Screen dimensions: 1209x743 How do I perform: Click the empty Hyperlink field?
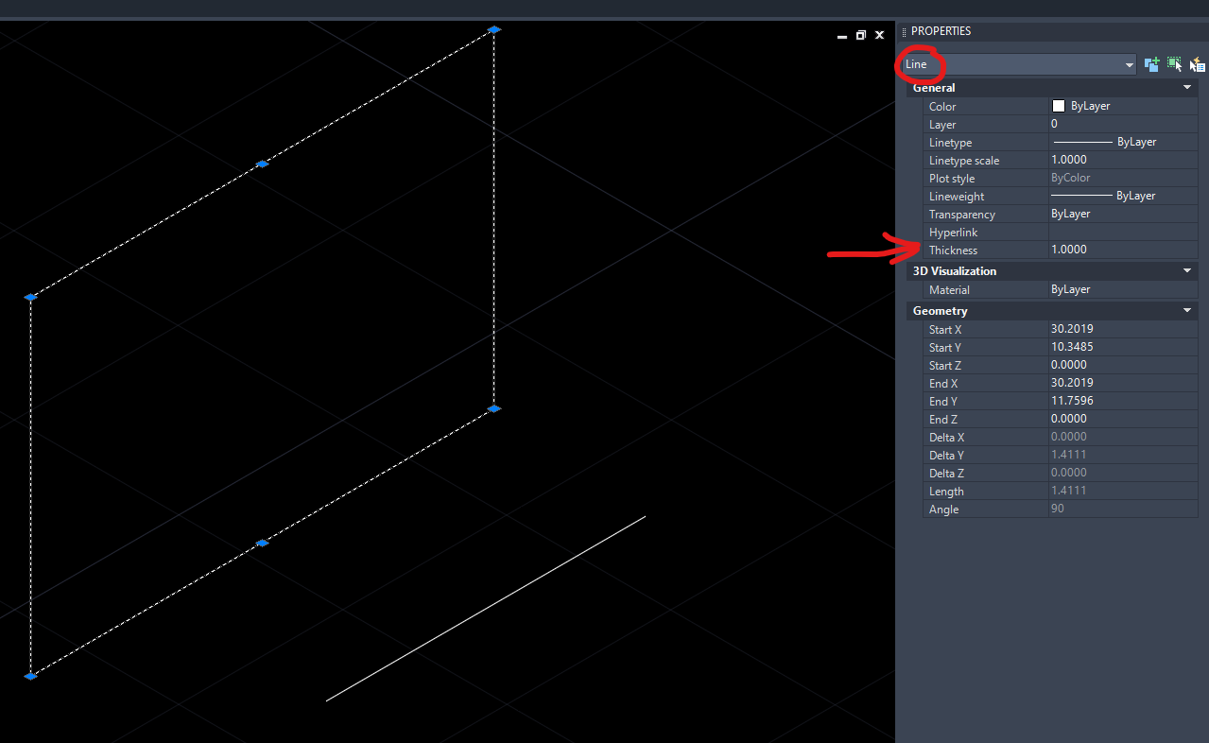(1123, 232)
